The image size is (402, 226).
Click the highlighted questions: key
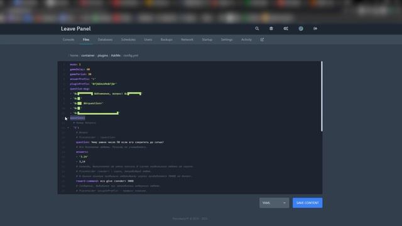pos(77,118)
